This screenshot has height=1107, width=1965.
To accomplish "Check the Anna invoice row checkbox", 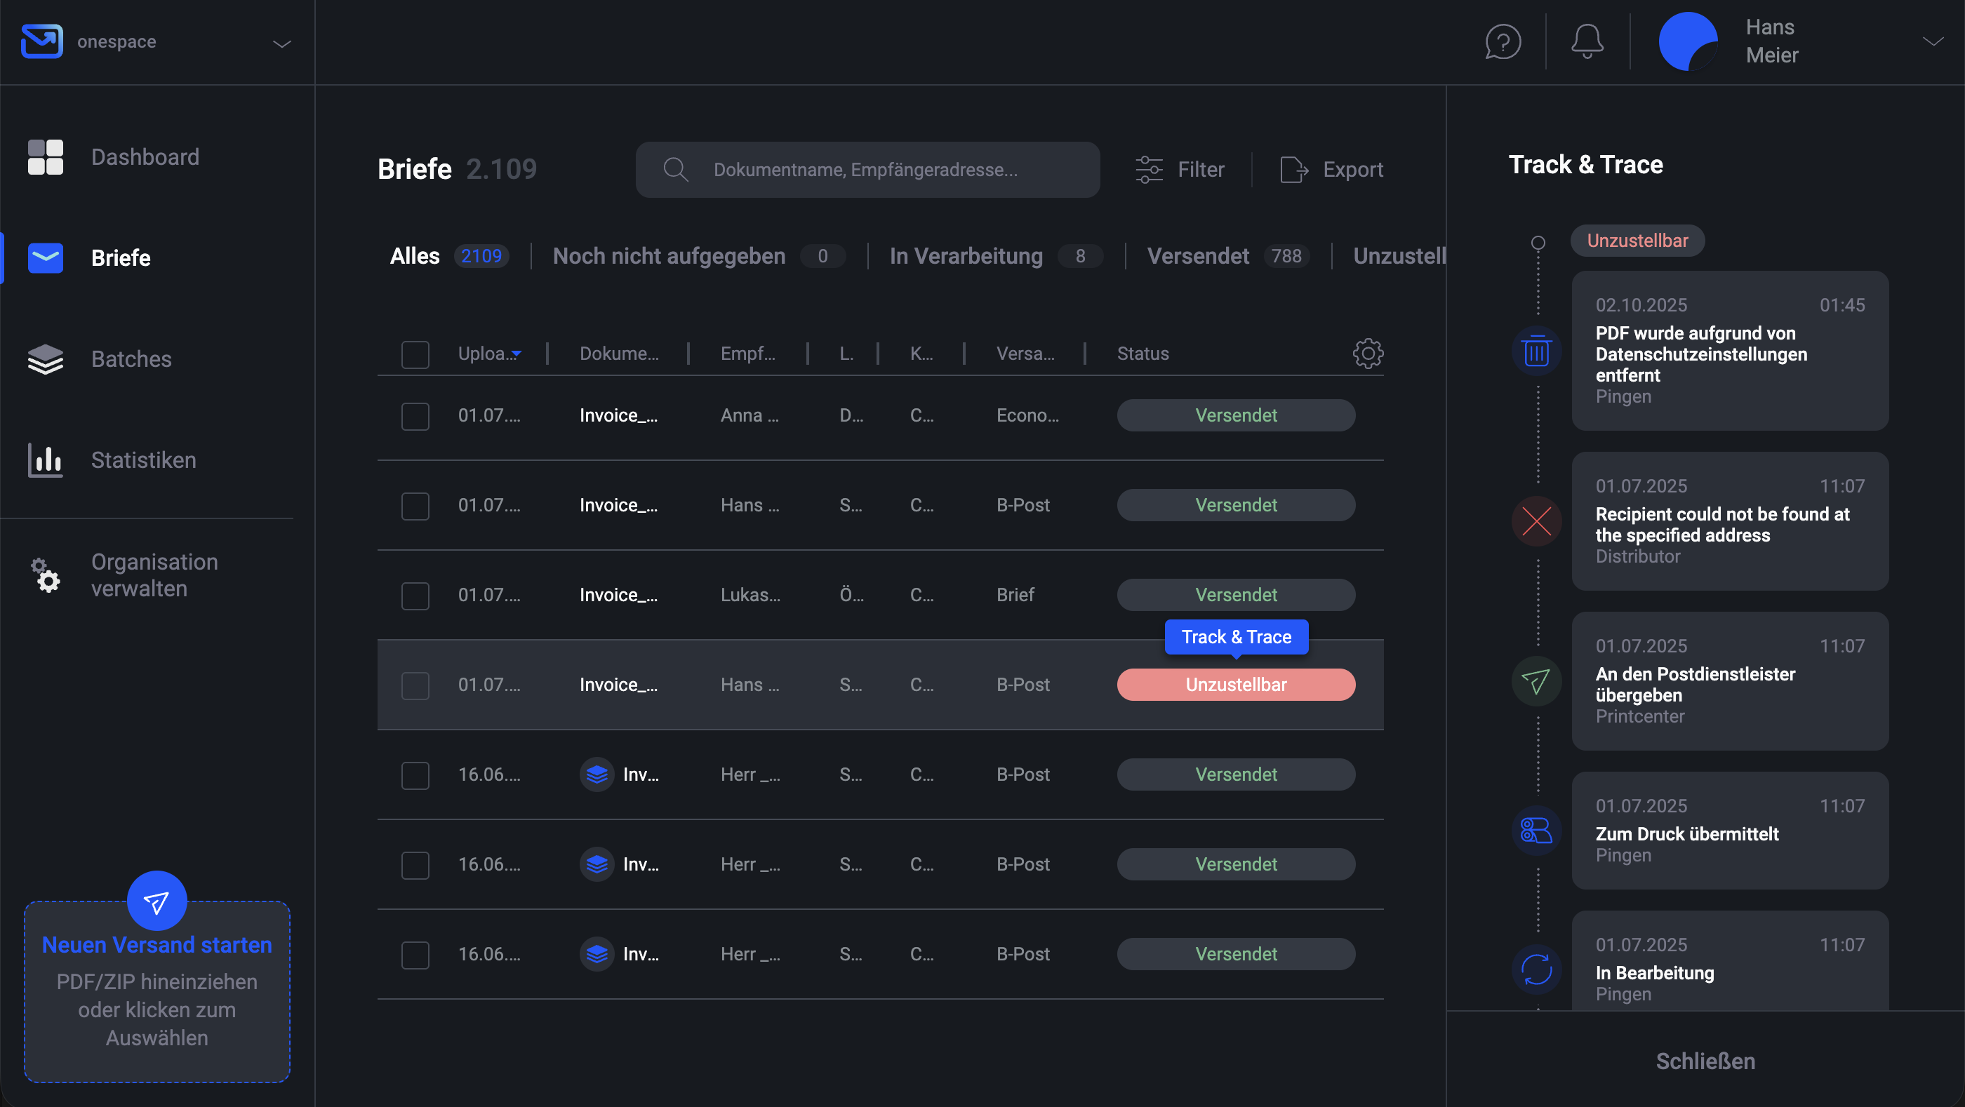I will coord(415,416).
